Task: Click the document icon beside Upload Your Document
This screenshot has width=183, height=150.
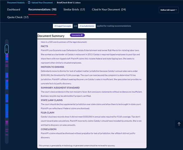Action: tap(29, 3)
